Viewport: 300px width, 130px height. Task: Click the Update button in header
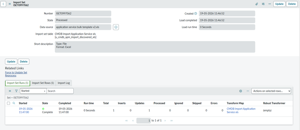pos(279,4)
